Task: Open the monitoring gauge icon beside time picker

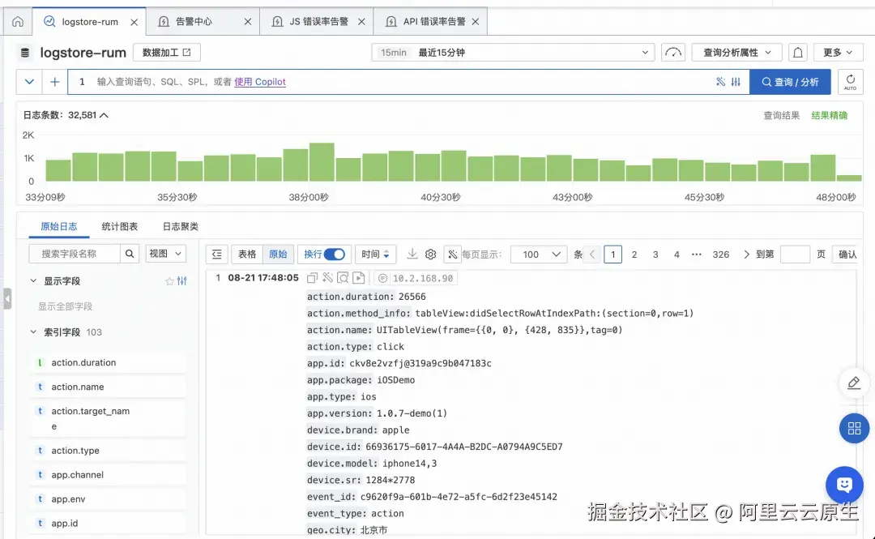Action: (672, 51)
